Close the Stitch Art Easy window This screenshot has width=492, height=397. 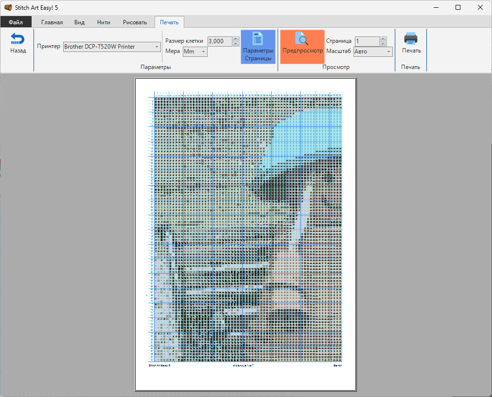pos(480,7)
